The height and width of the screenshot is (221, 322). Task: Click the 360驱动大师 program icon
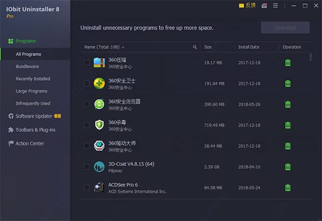pyautogui.click(x=99, y=146)
